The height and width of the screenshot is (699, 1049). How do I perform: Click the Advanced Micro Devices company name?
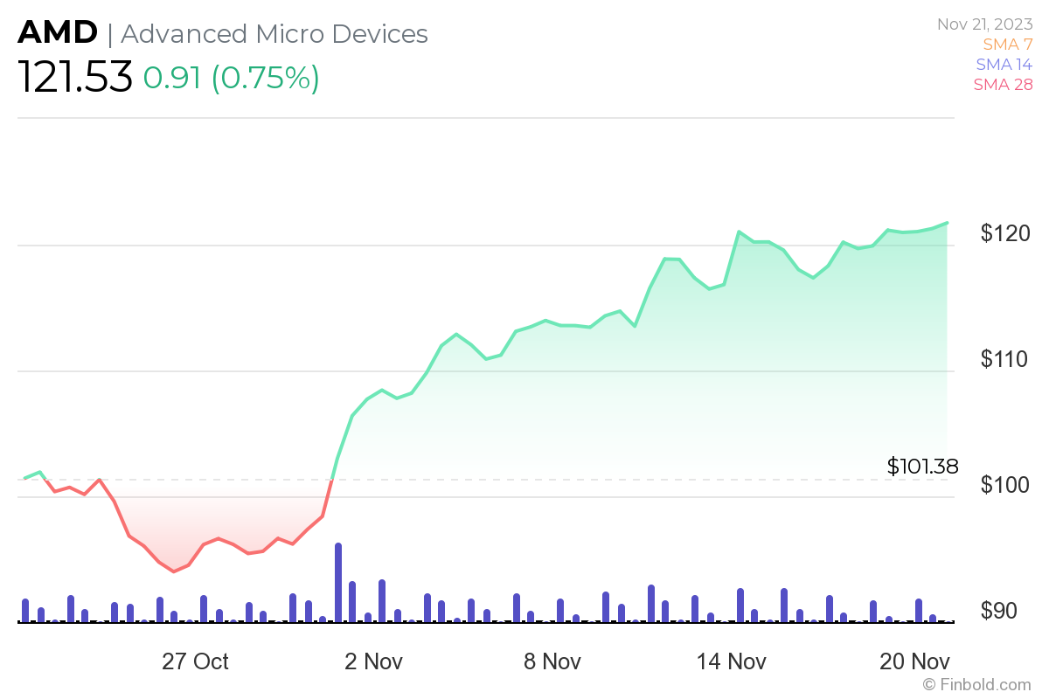point(274,34)
